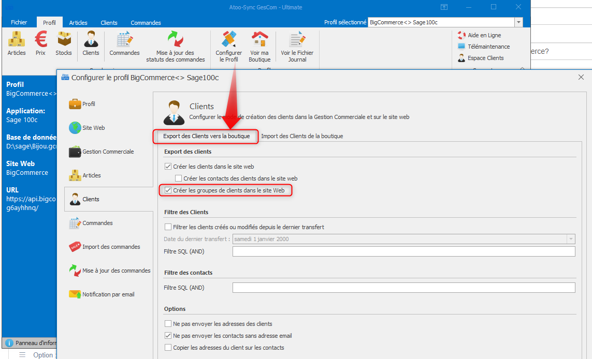Select Commandes section in configuration sidebar

pyautogui.click(x=109, y=223)
